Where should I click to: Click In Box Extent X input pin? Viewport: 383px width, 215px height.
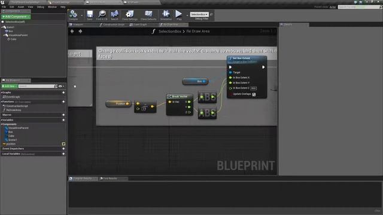tap(230, 78)
